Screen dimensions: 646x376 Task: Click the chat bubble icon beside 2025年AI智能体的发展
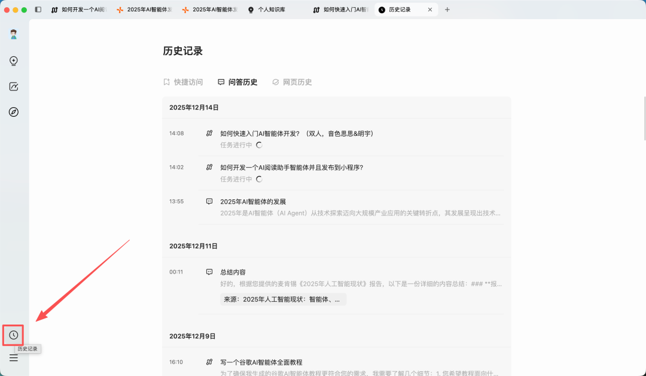pos(209,201)
